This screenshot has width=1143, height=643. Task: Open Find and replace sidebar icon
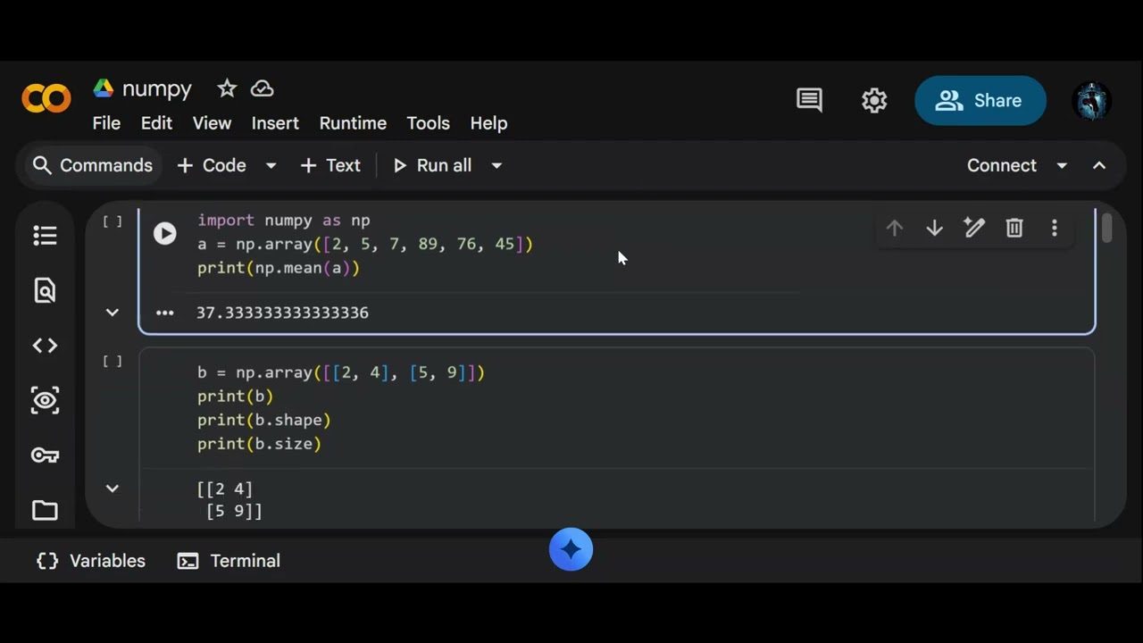tap(45, 290)
